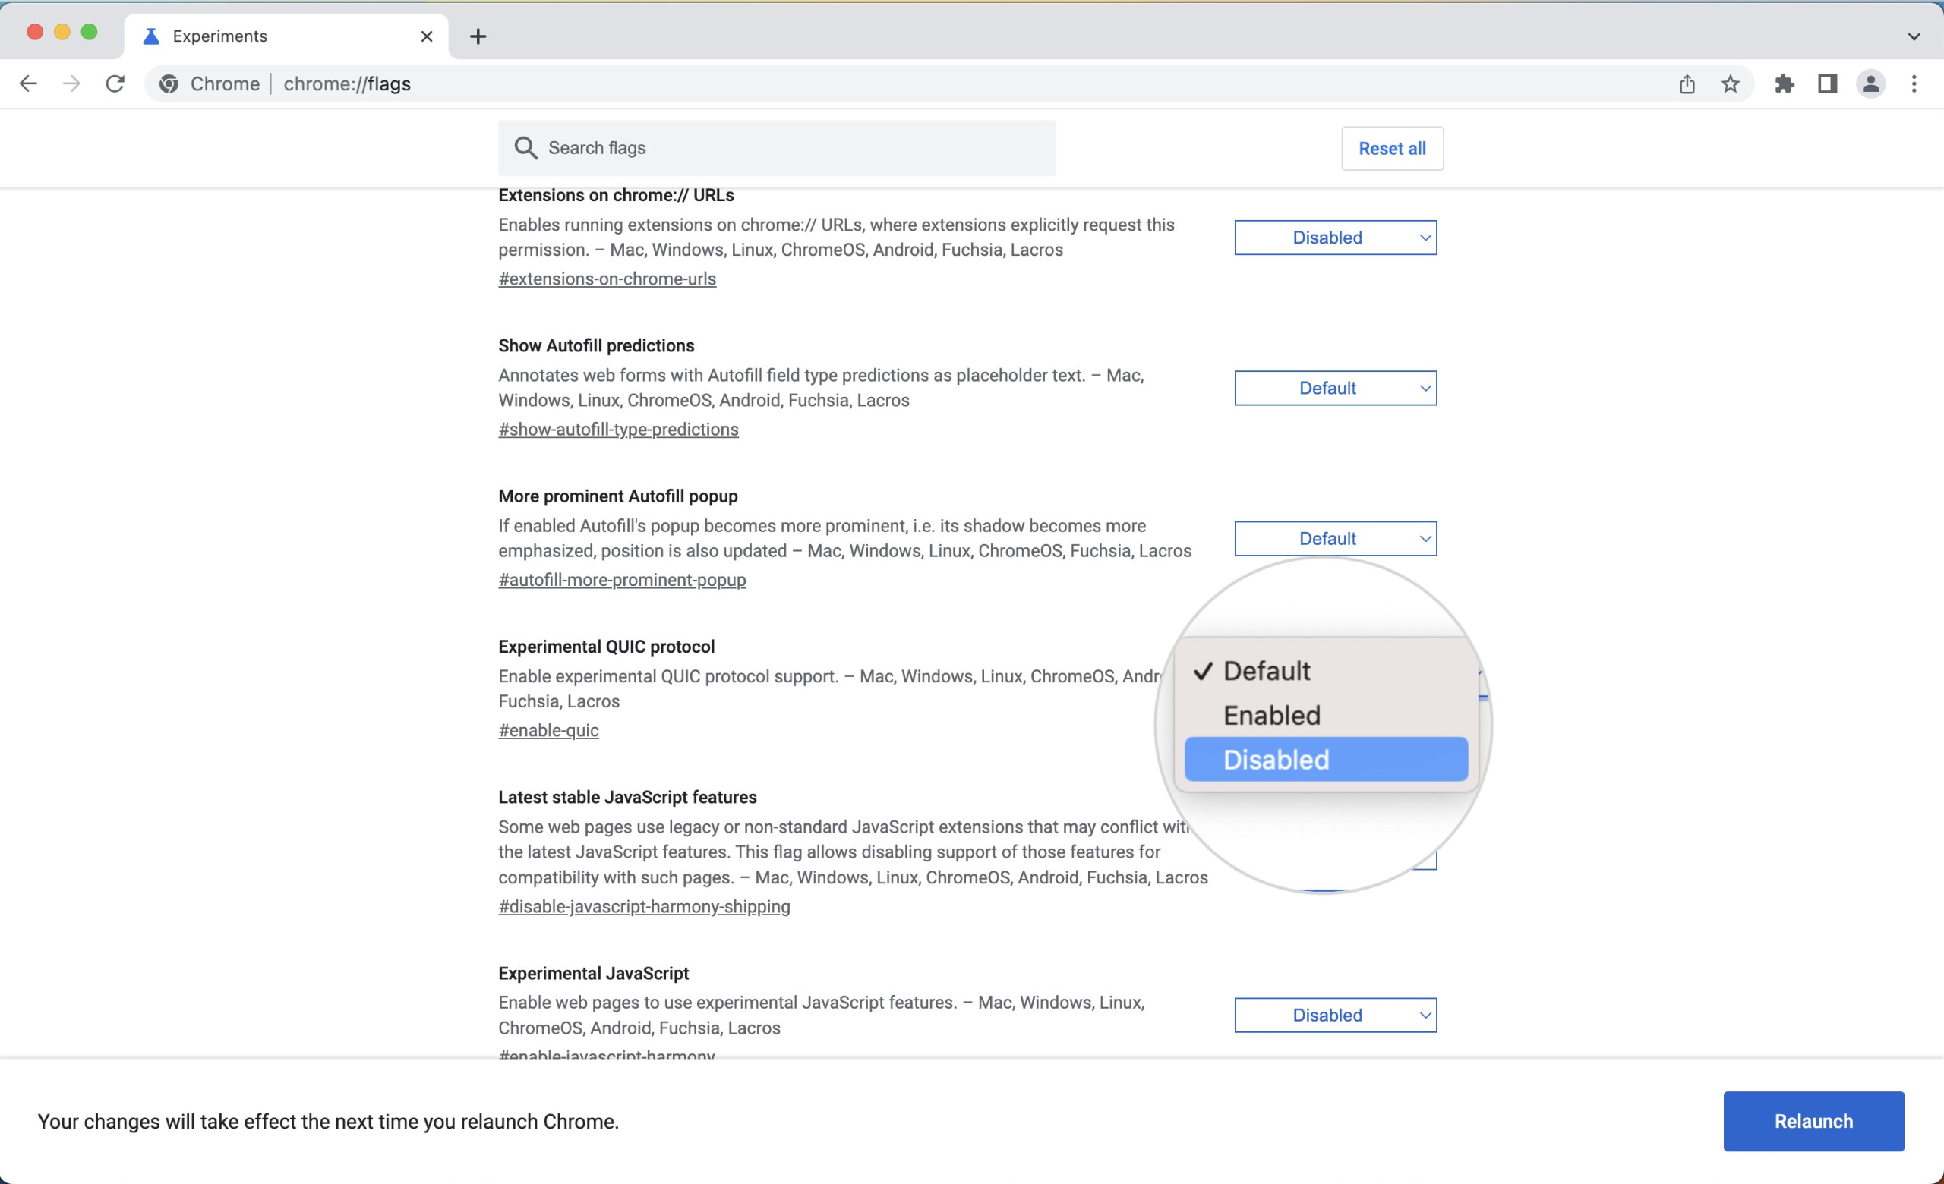Click the #show-autofill-type-predictions link
Screen dimensions: 1944x1184
[x=618, y=429]
